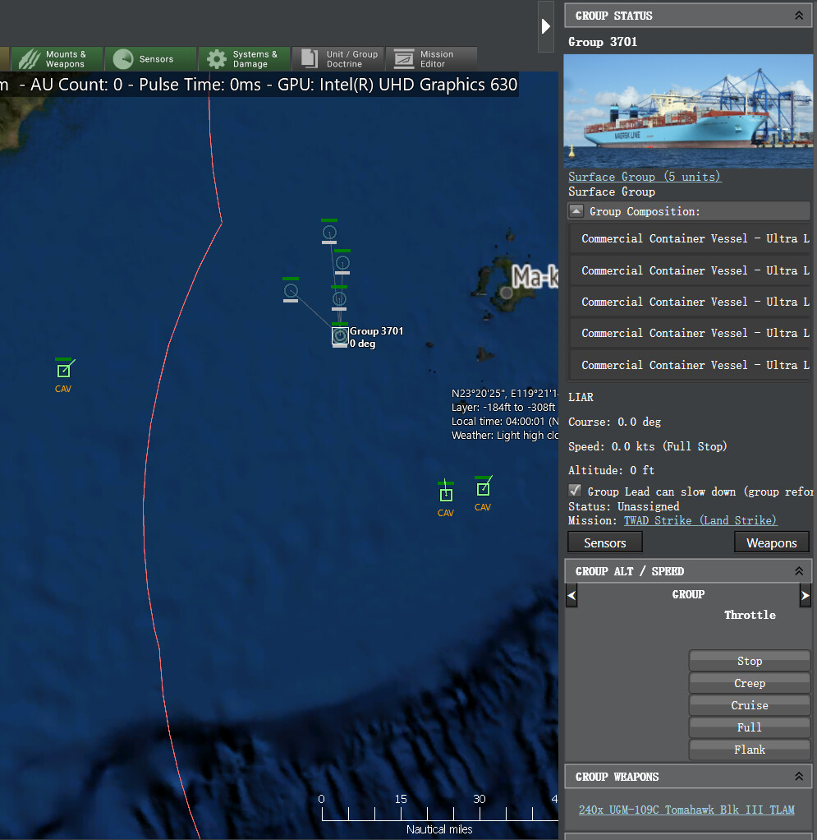Select first Commercial Container Vessel in composition
The height and width of the screenshot is (840, 817).
click(690, 238)
